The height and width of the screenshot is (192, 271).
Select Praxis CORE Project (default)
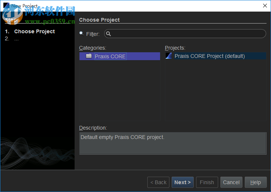pyautogui.click(x=216, y=56)
